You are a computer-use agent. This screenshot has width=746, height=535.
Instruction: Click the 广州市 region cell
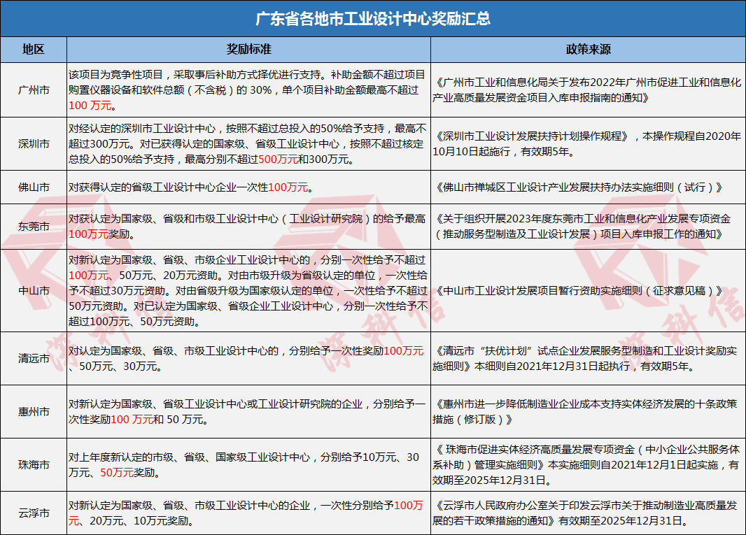[x=34, y=90]
